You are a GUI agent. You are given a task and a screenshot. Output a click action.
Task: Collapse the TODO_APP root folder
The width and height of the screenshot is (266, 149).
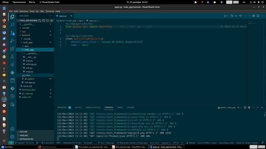pos(18,21)
